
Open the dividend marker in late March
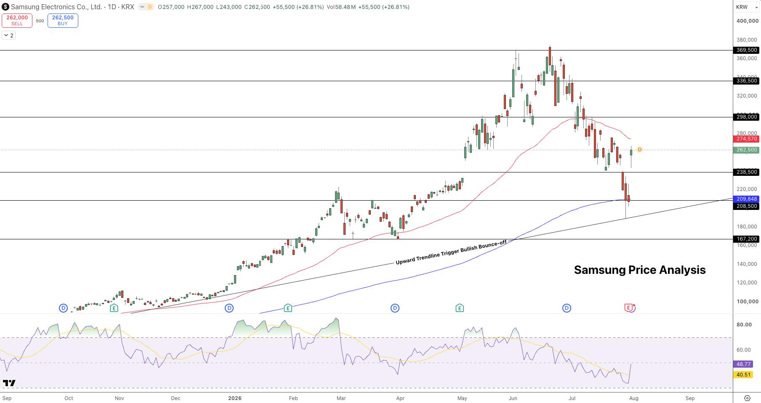(x=395, y=308)
